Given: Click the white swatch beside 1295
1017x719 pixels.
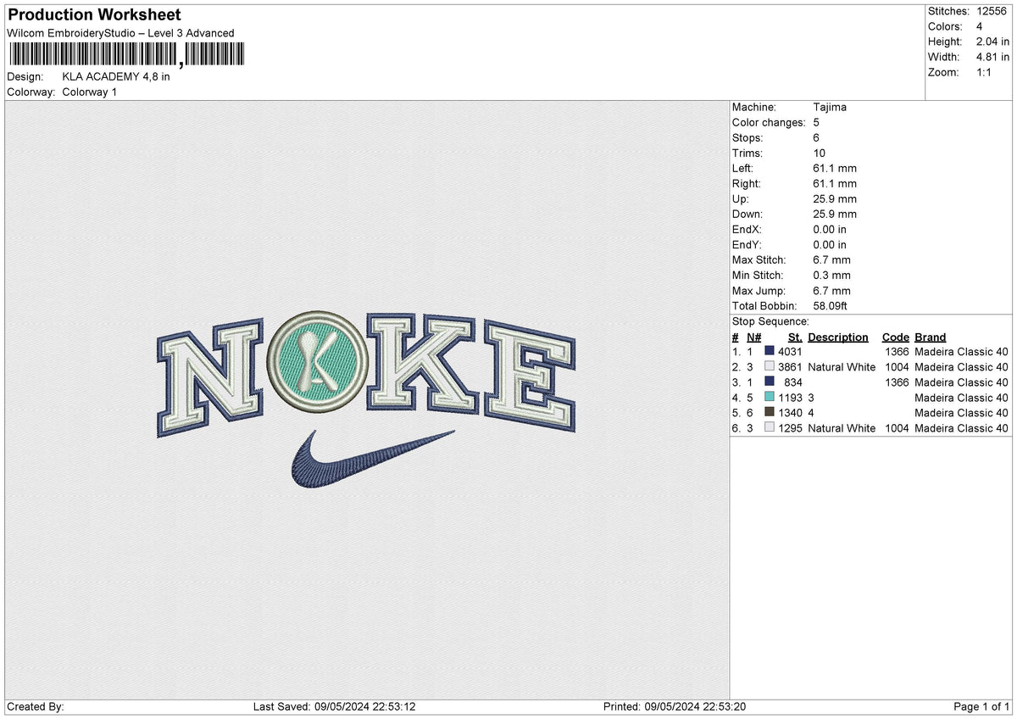Looking at the screenshot, I should pos(770,428).
